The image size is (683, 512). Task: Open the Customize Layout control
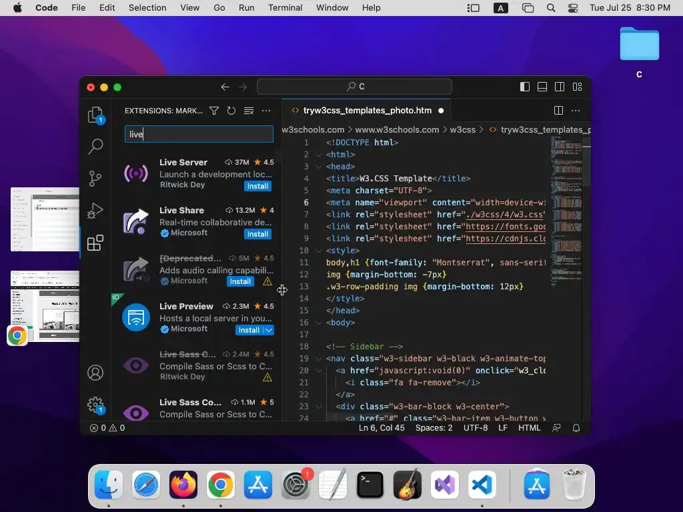click(x=577, y=87)
